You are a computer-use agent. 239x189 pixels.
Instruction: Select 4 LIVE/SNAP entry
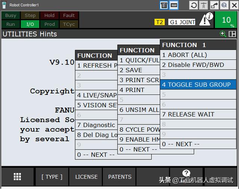coord(96,95)
